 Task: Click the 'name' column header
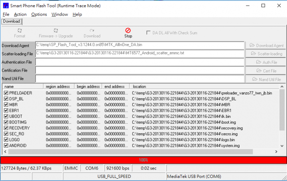23,87
